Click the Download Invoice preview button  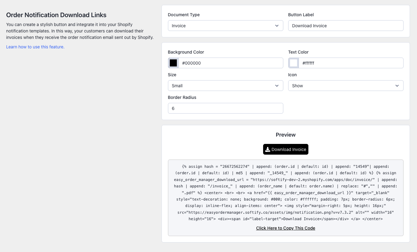pos(286,149)
